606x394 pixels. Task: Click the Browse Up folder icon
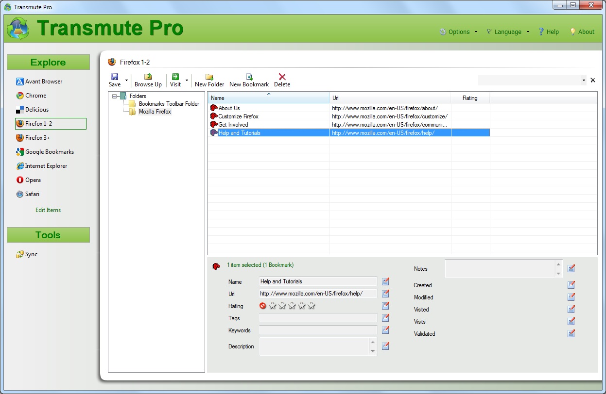148,77
